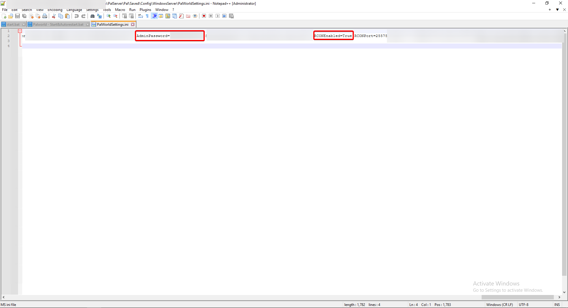This screenshot has height=308, width=568.
Task: Toggle Word wrap in the toolbar
Action: click(x=141, y=16)
